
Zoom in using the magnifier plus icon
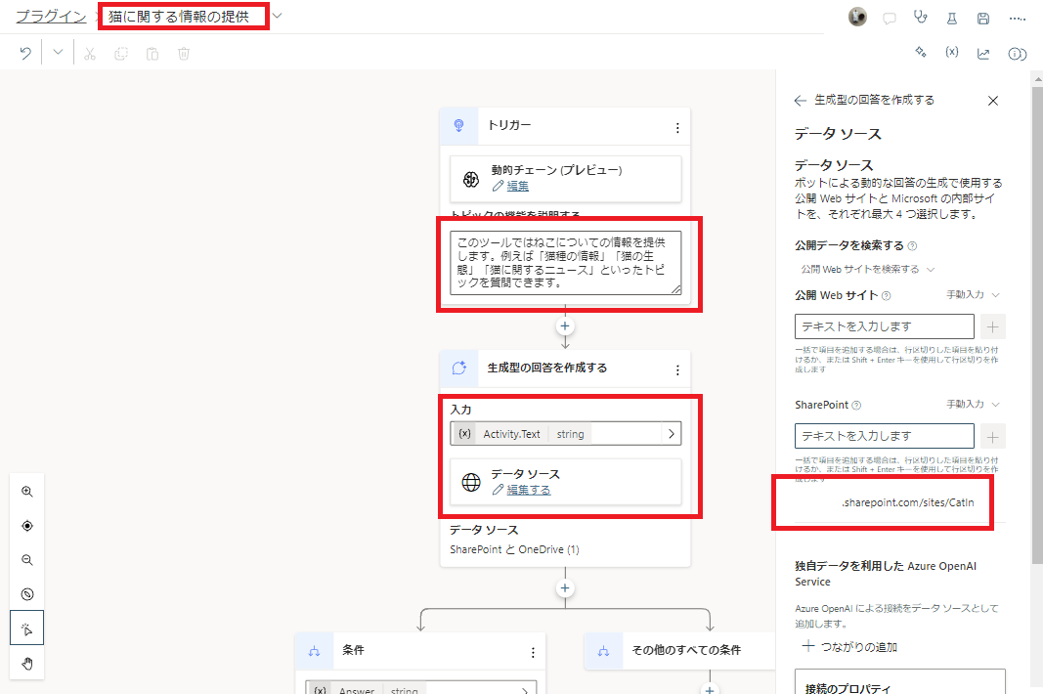point(26,492)
